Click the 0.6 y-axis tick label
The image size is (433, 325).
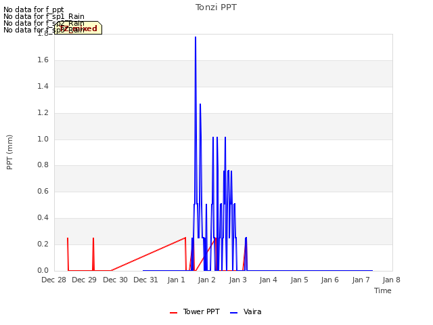pos(43,191)
